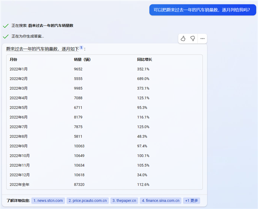Click the 了解详细信息 label
The image size is (258, 209).
[x=18, y=200]
